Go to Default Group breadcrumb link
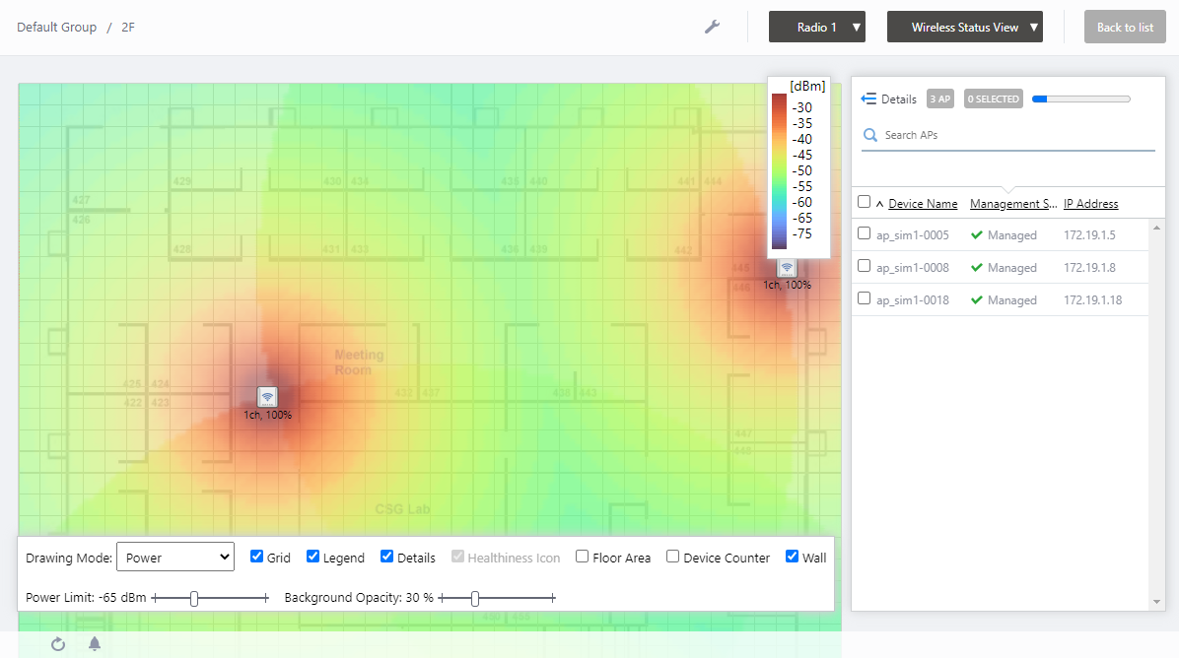 (56, 28)
